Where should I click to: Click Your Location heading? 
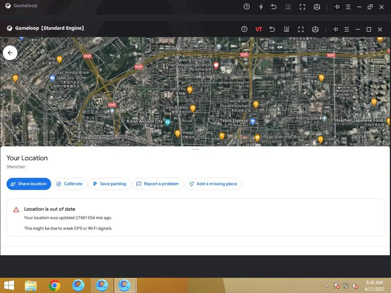click(27, 158)
